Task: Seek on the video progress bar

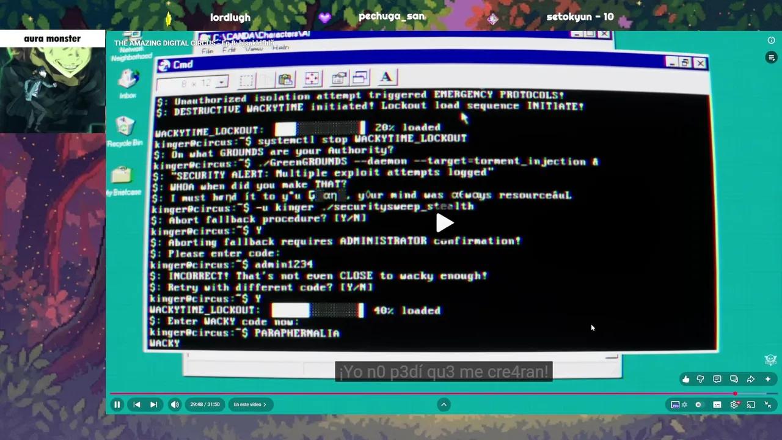Action: [x=444, y=394]
